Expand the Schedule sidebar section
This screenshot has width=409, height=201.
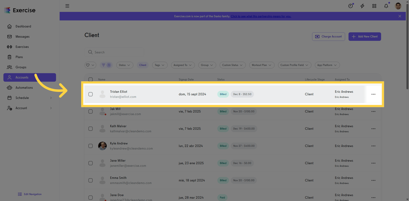point(21,98)
